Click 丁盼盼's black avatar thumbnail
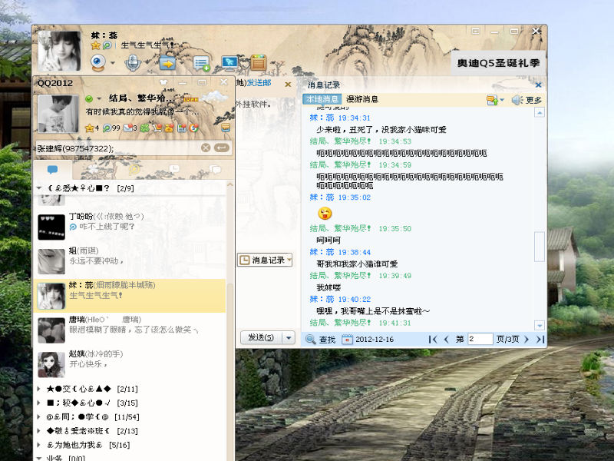Viewport: 614px width, 461px height. click(x=51, y=227)
